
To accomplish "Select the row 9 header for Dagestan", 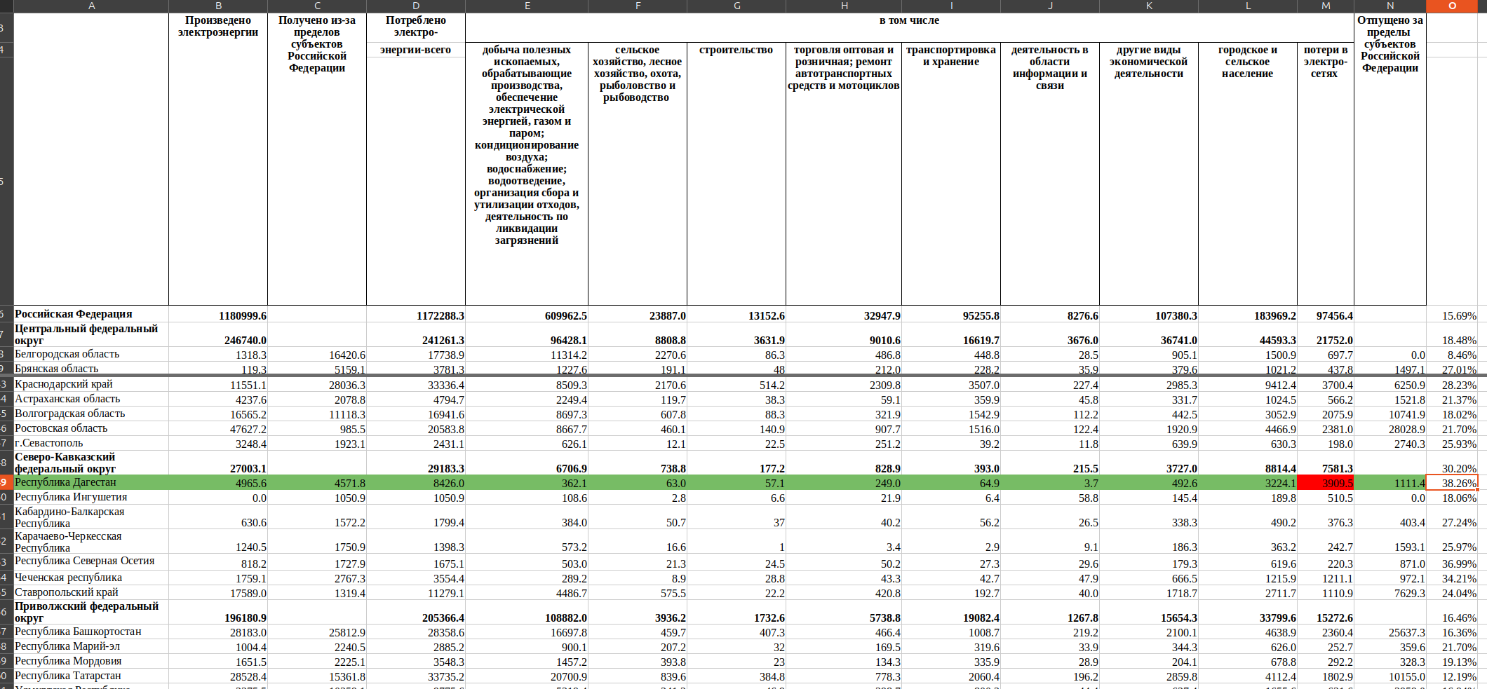I will pos(6,482).
